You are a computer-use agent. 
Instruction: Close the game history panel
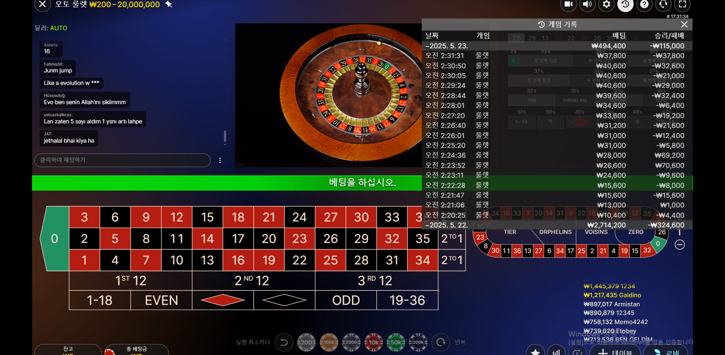[x=684, y=25]
